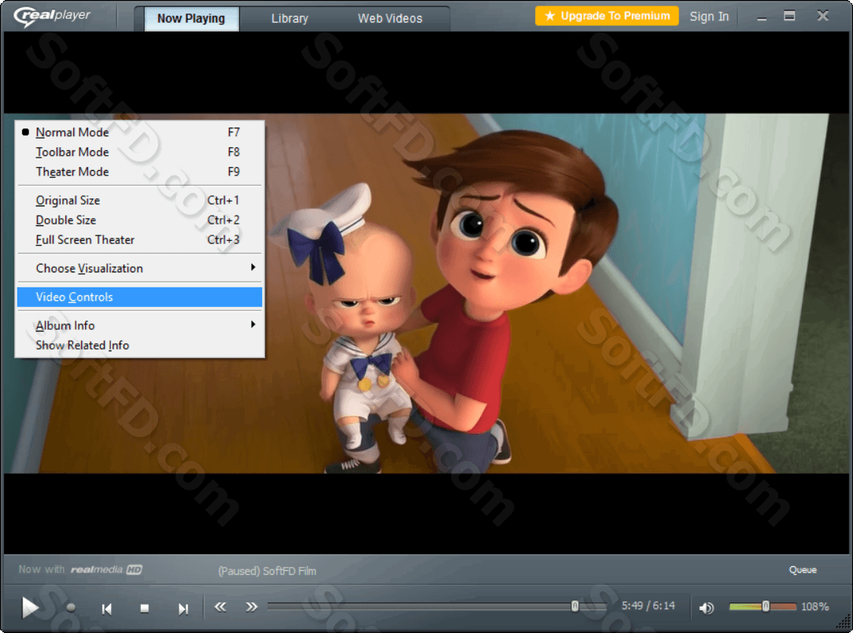Click Upgrade To Premium button
The height and width of the screenshot is (633, 853).
[607, 16]
